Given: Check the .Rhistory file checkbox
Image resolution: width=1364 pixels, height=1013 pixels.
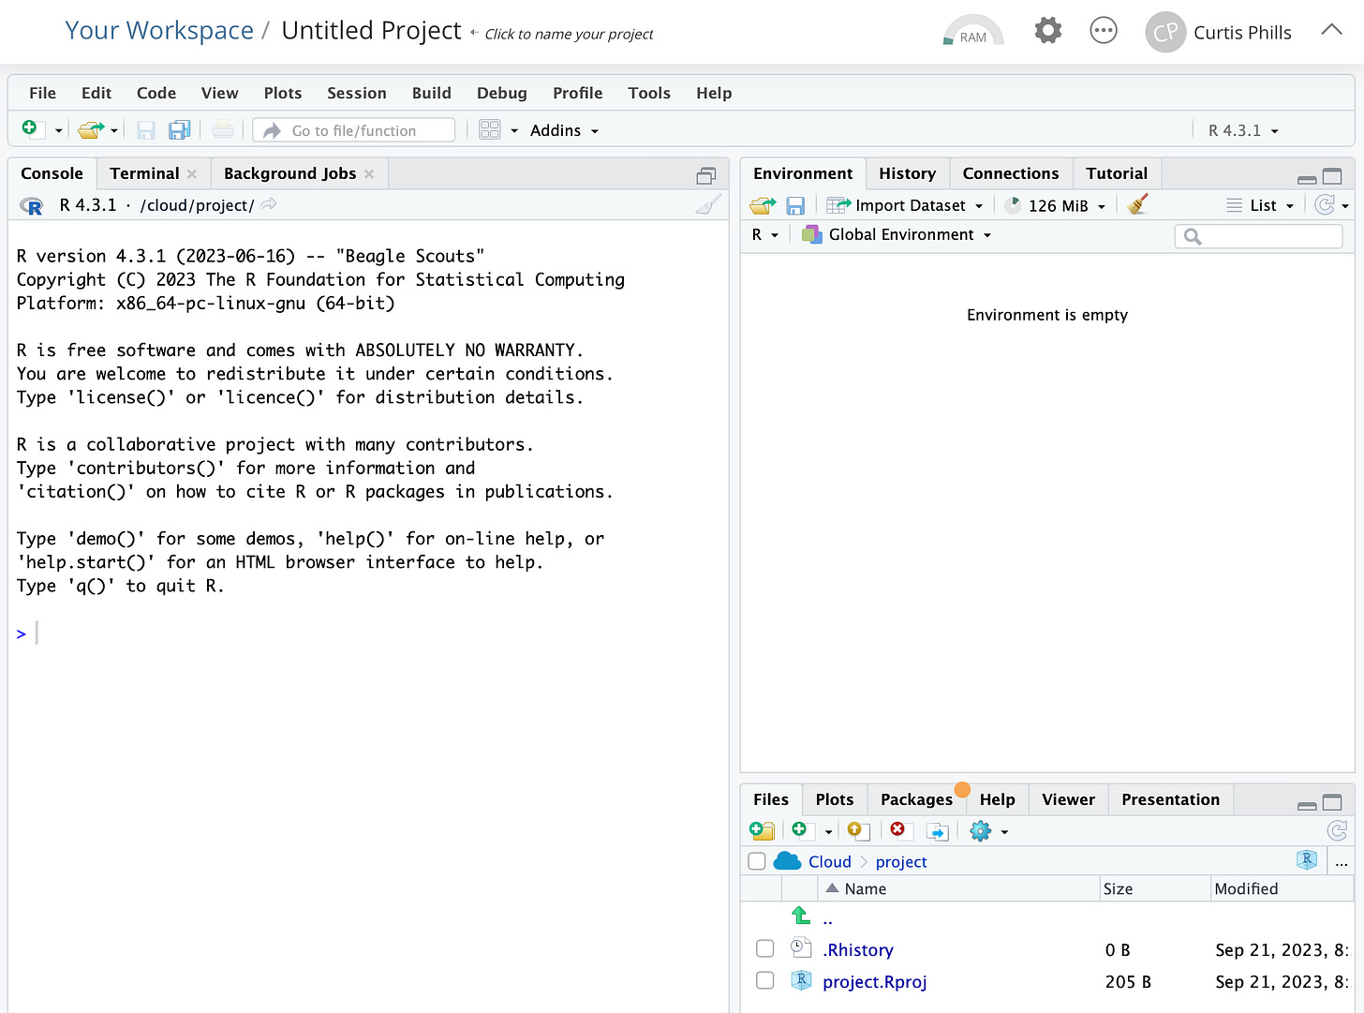Looking at the screenshot, I should 765,948.
